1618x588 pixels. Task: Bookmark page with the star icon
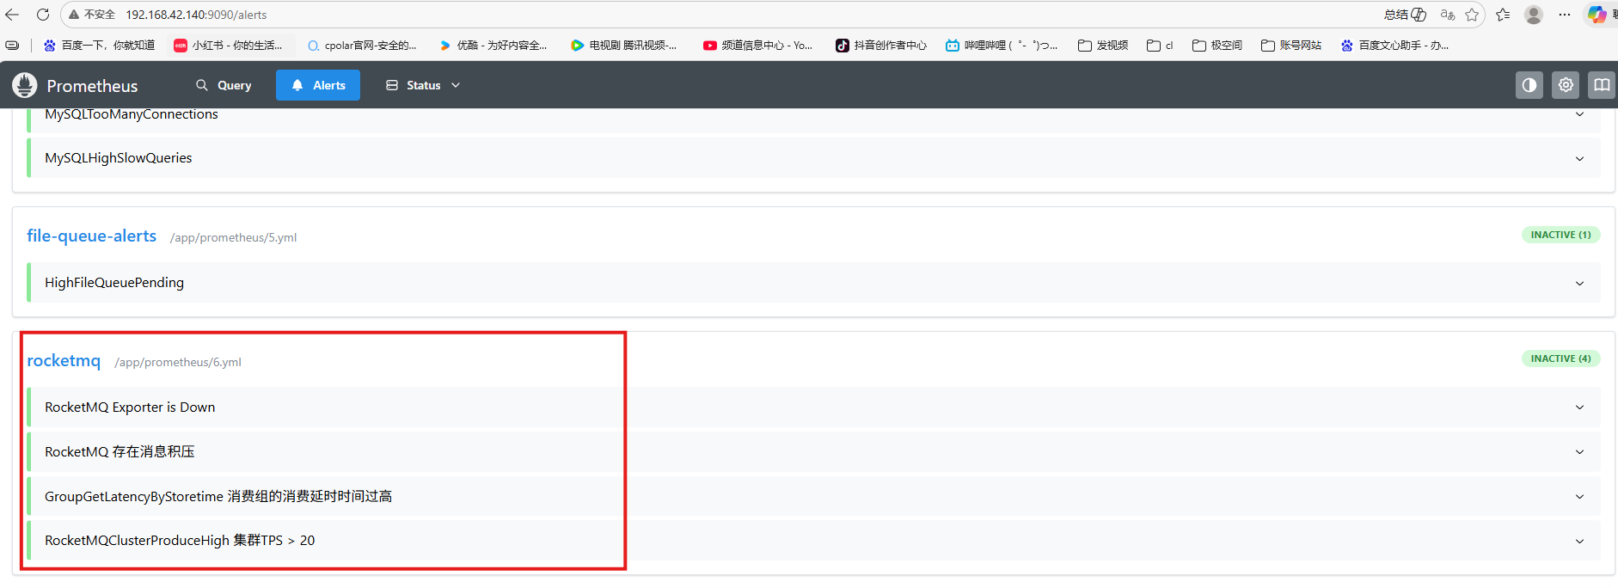[x=1472, y=15]
